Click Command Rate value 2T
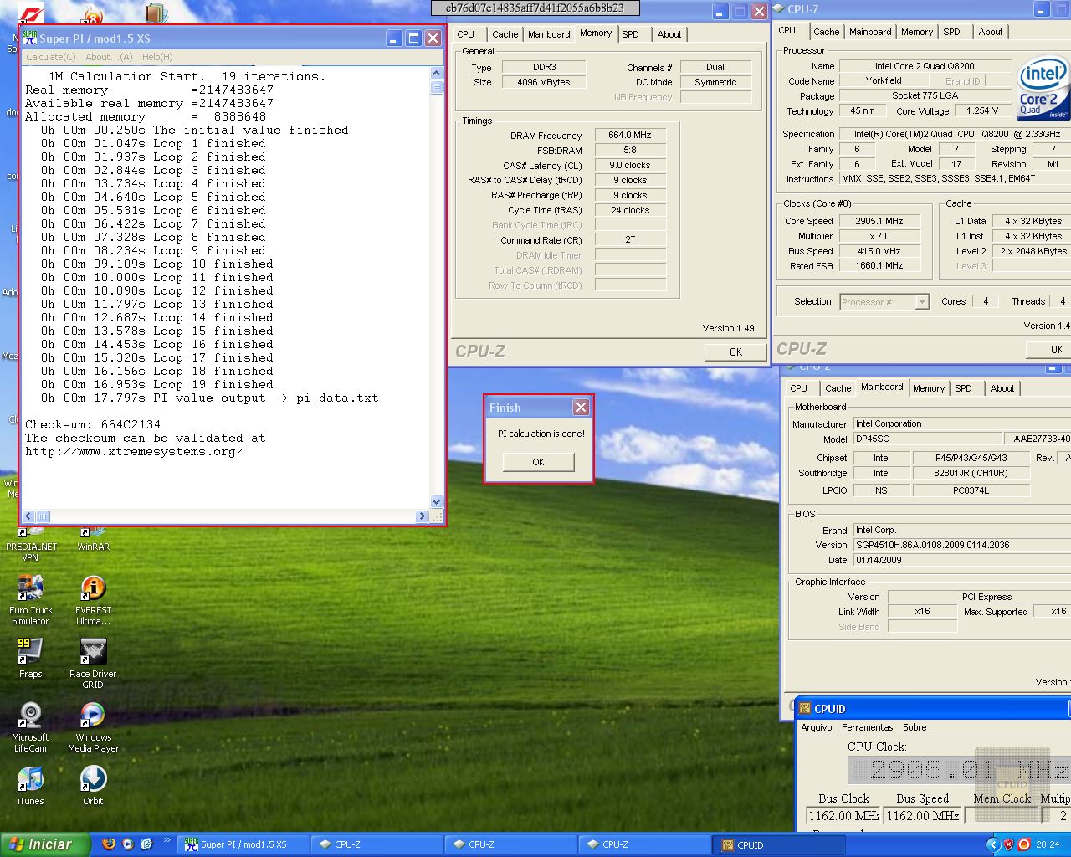This screenshot has width=1071, height=857. (x=630, y=239)
